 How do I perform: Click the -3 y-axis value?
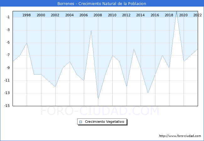(x=8, y=30)
